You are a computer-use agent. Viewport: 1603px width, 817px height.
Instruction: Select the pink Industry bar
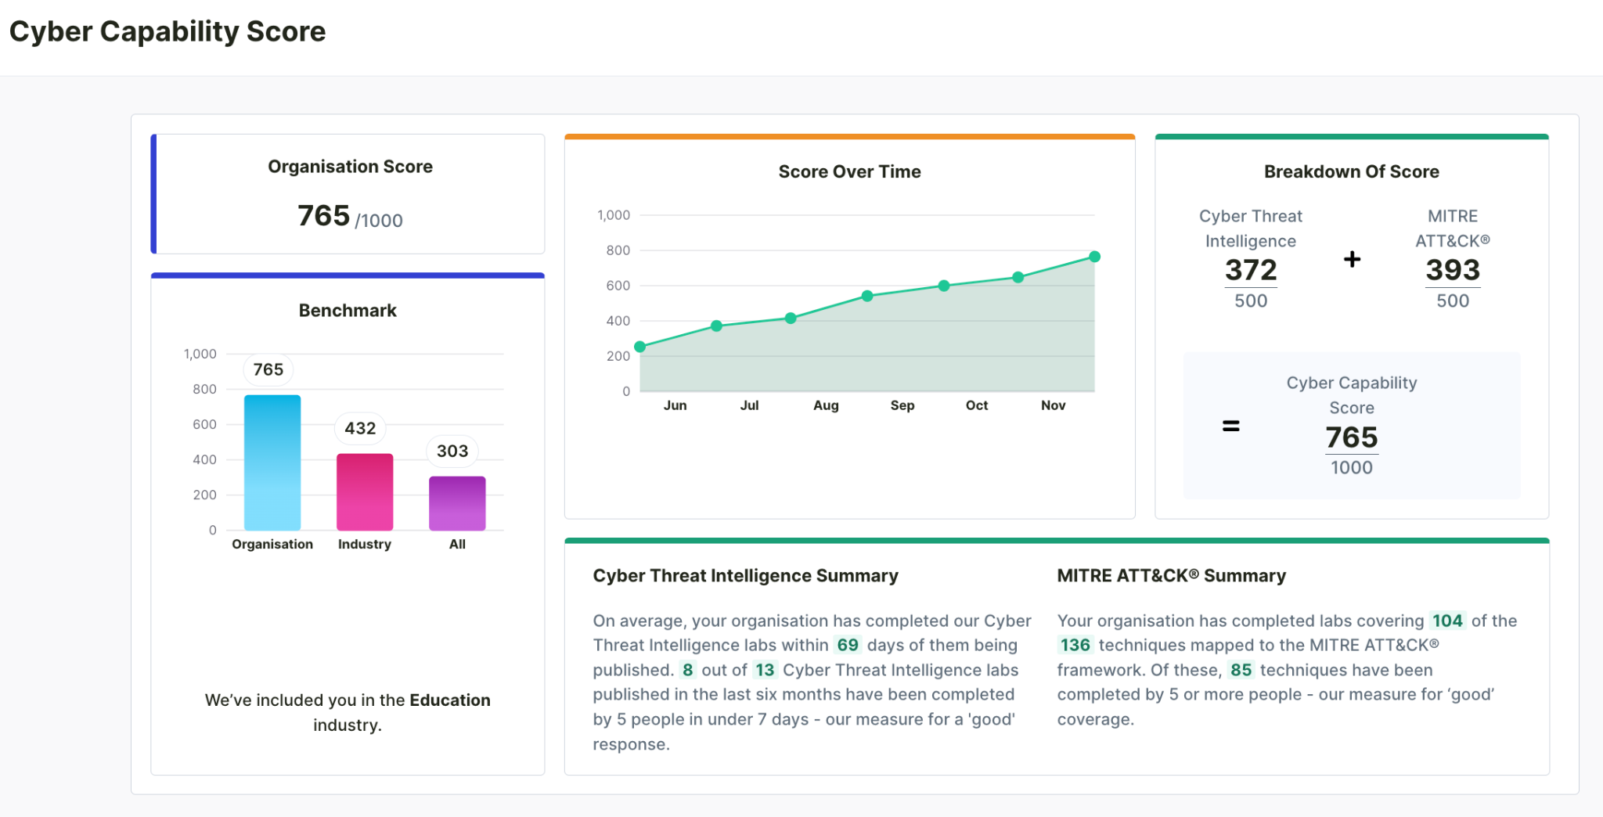[365, 491]
